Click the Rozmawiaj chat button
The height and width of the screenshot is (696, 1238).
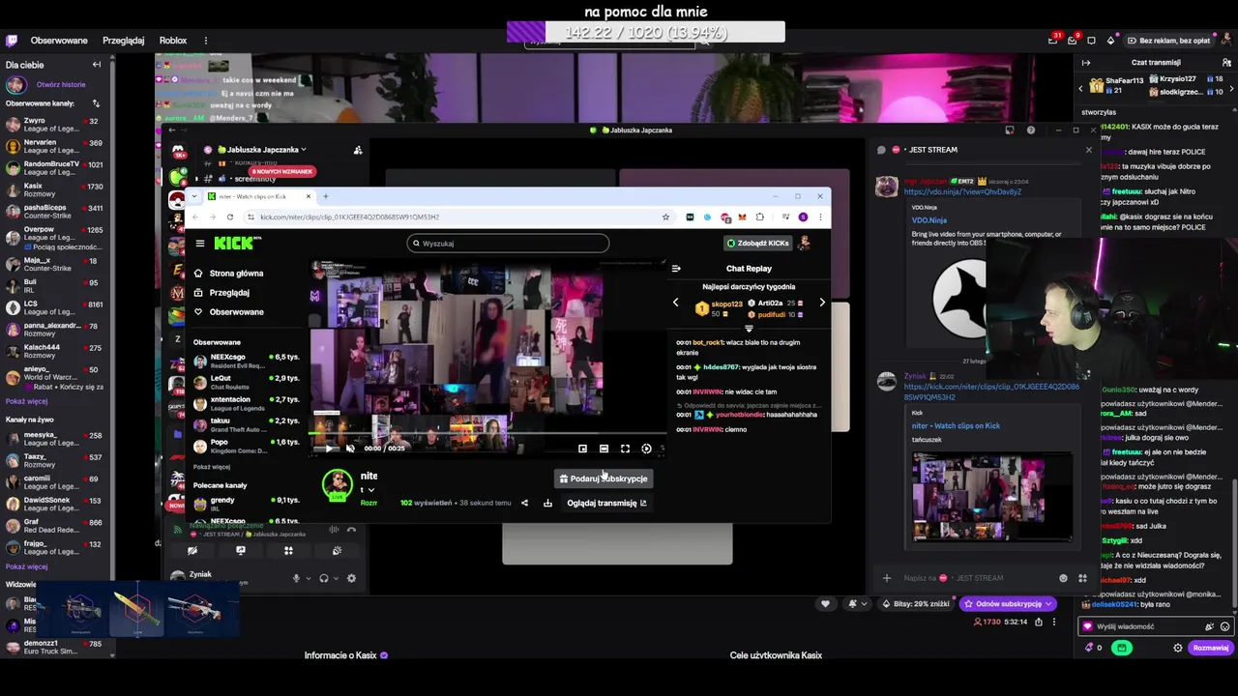point(1210,648)
